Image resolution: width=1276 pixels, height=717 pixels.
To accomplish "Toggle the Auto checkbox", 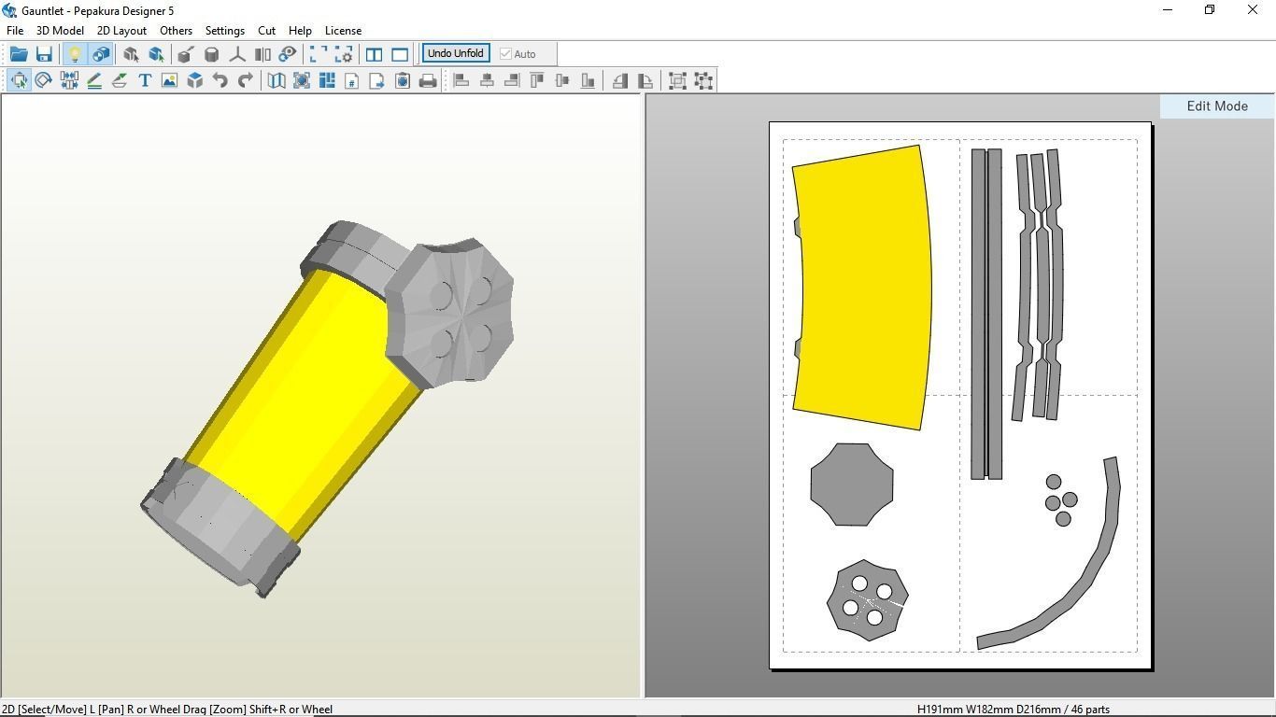I will point(505,54).
